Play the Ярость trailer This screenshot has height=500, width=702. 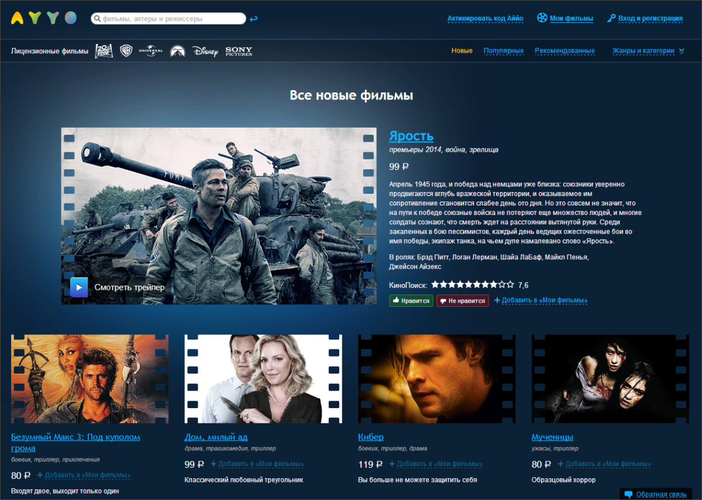tap(118, 287)
